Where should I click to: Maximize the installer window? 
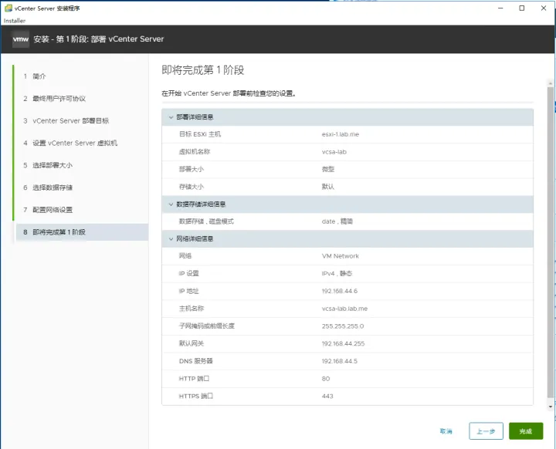pos(522,8)
